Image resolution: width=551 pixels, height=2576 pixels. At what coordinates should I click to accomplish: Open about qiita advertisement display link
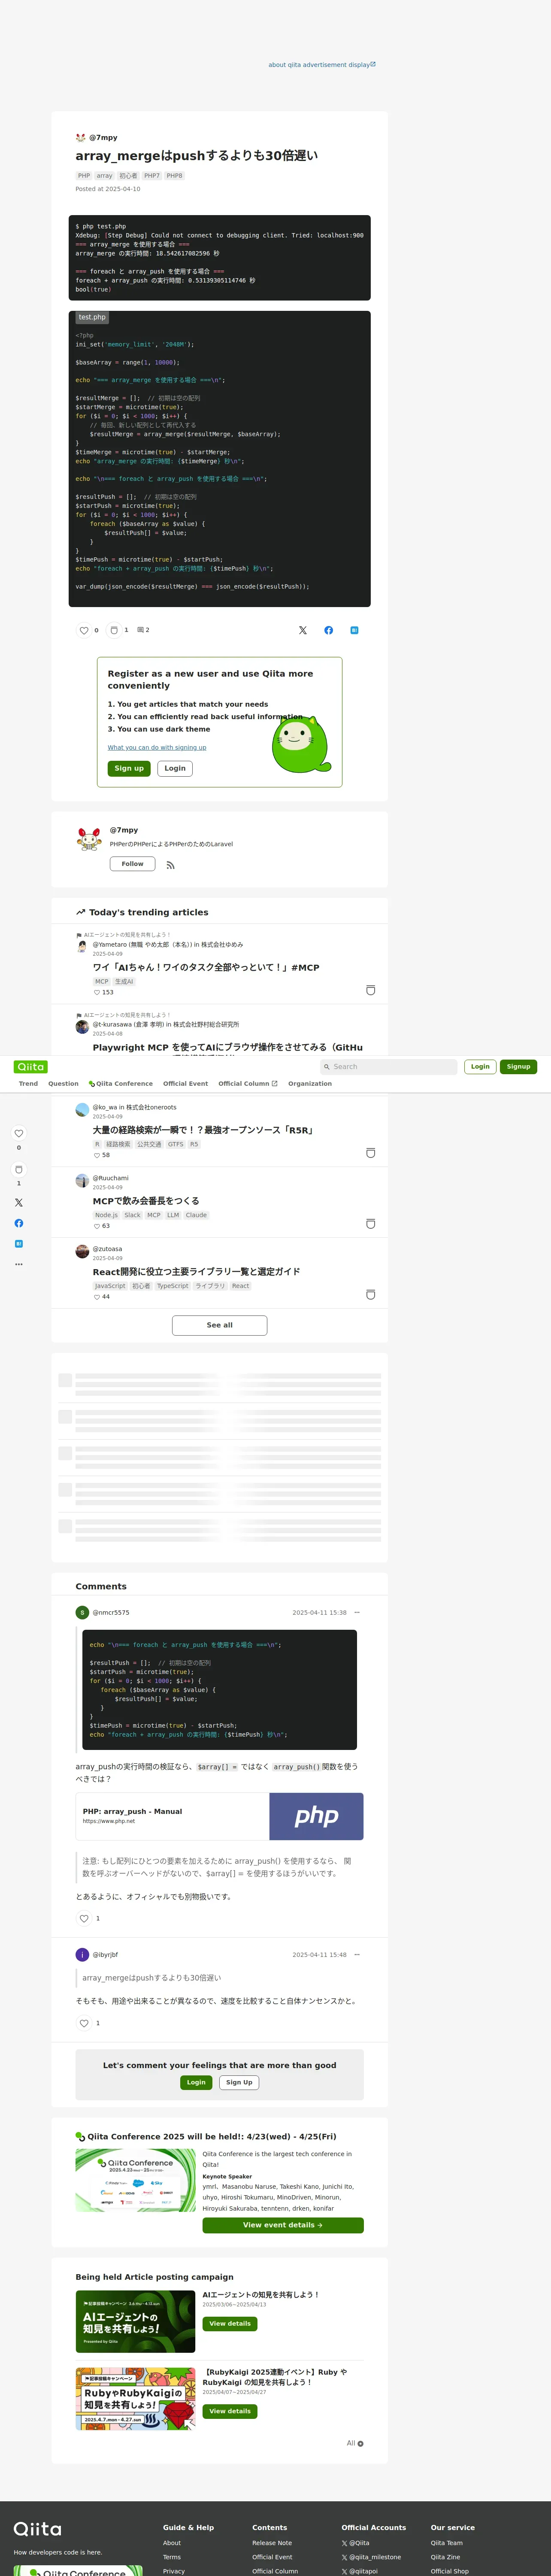pyautogui.click(x=322, y=65)
